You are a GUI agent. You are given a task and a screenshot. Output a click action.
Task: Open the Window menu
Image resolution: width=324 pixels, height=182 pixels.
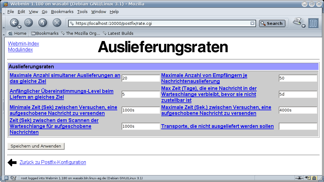pyautogui.click(x=99, y=12)
